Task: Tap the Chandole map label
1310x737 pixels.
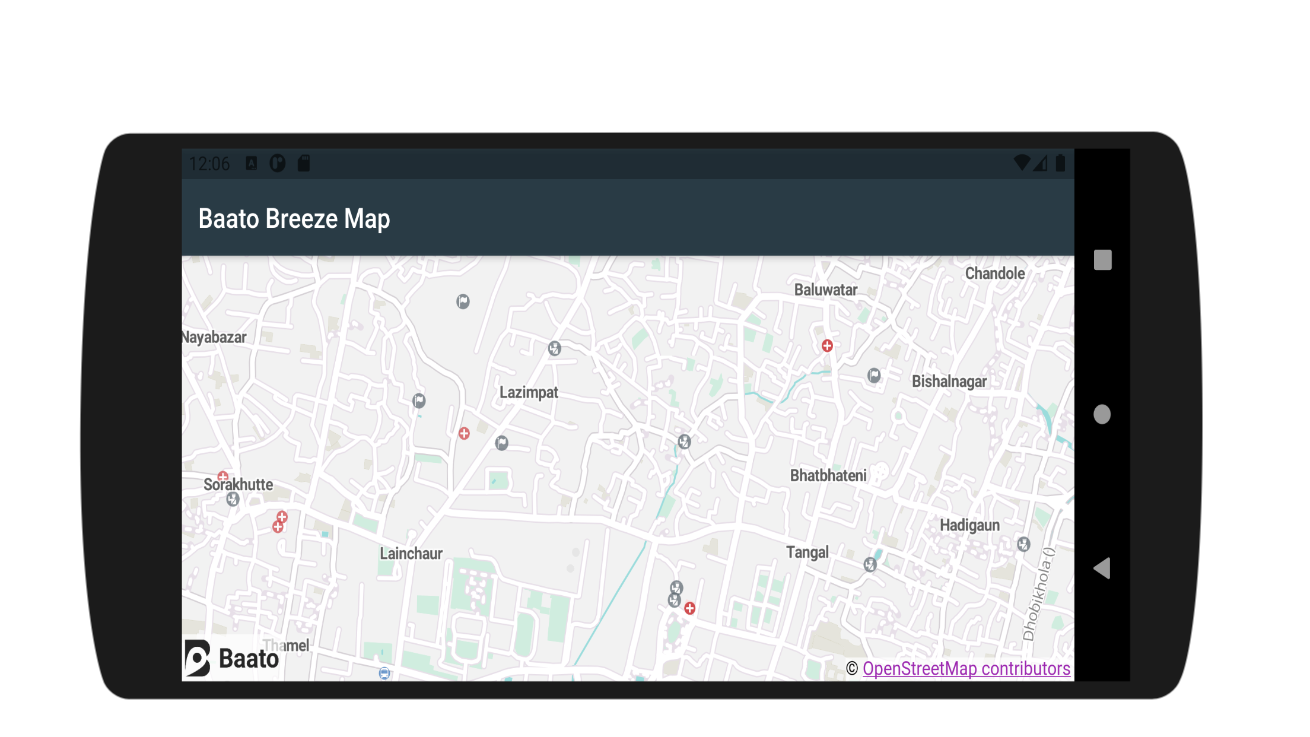Action: point(995,274)
